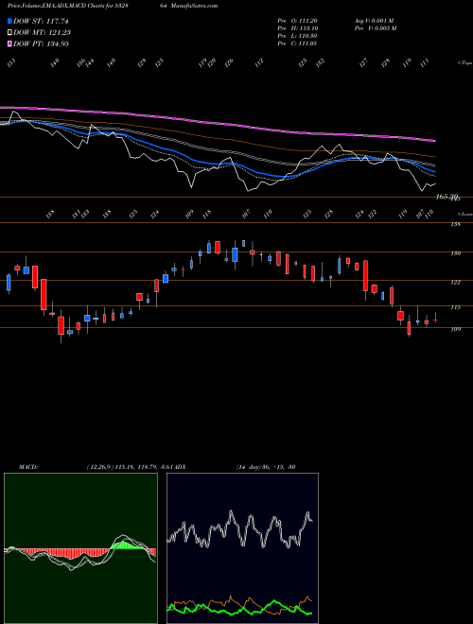Click the ADX indicator panel
473x624 pixels.
[242, 548]
